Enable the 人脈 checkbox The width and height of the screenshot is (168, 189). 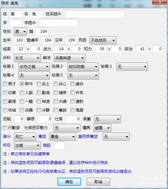pyautogui.click(x=22, y=93)
